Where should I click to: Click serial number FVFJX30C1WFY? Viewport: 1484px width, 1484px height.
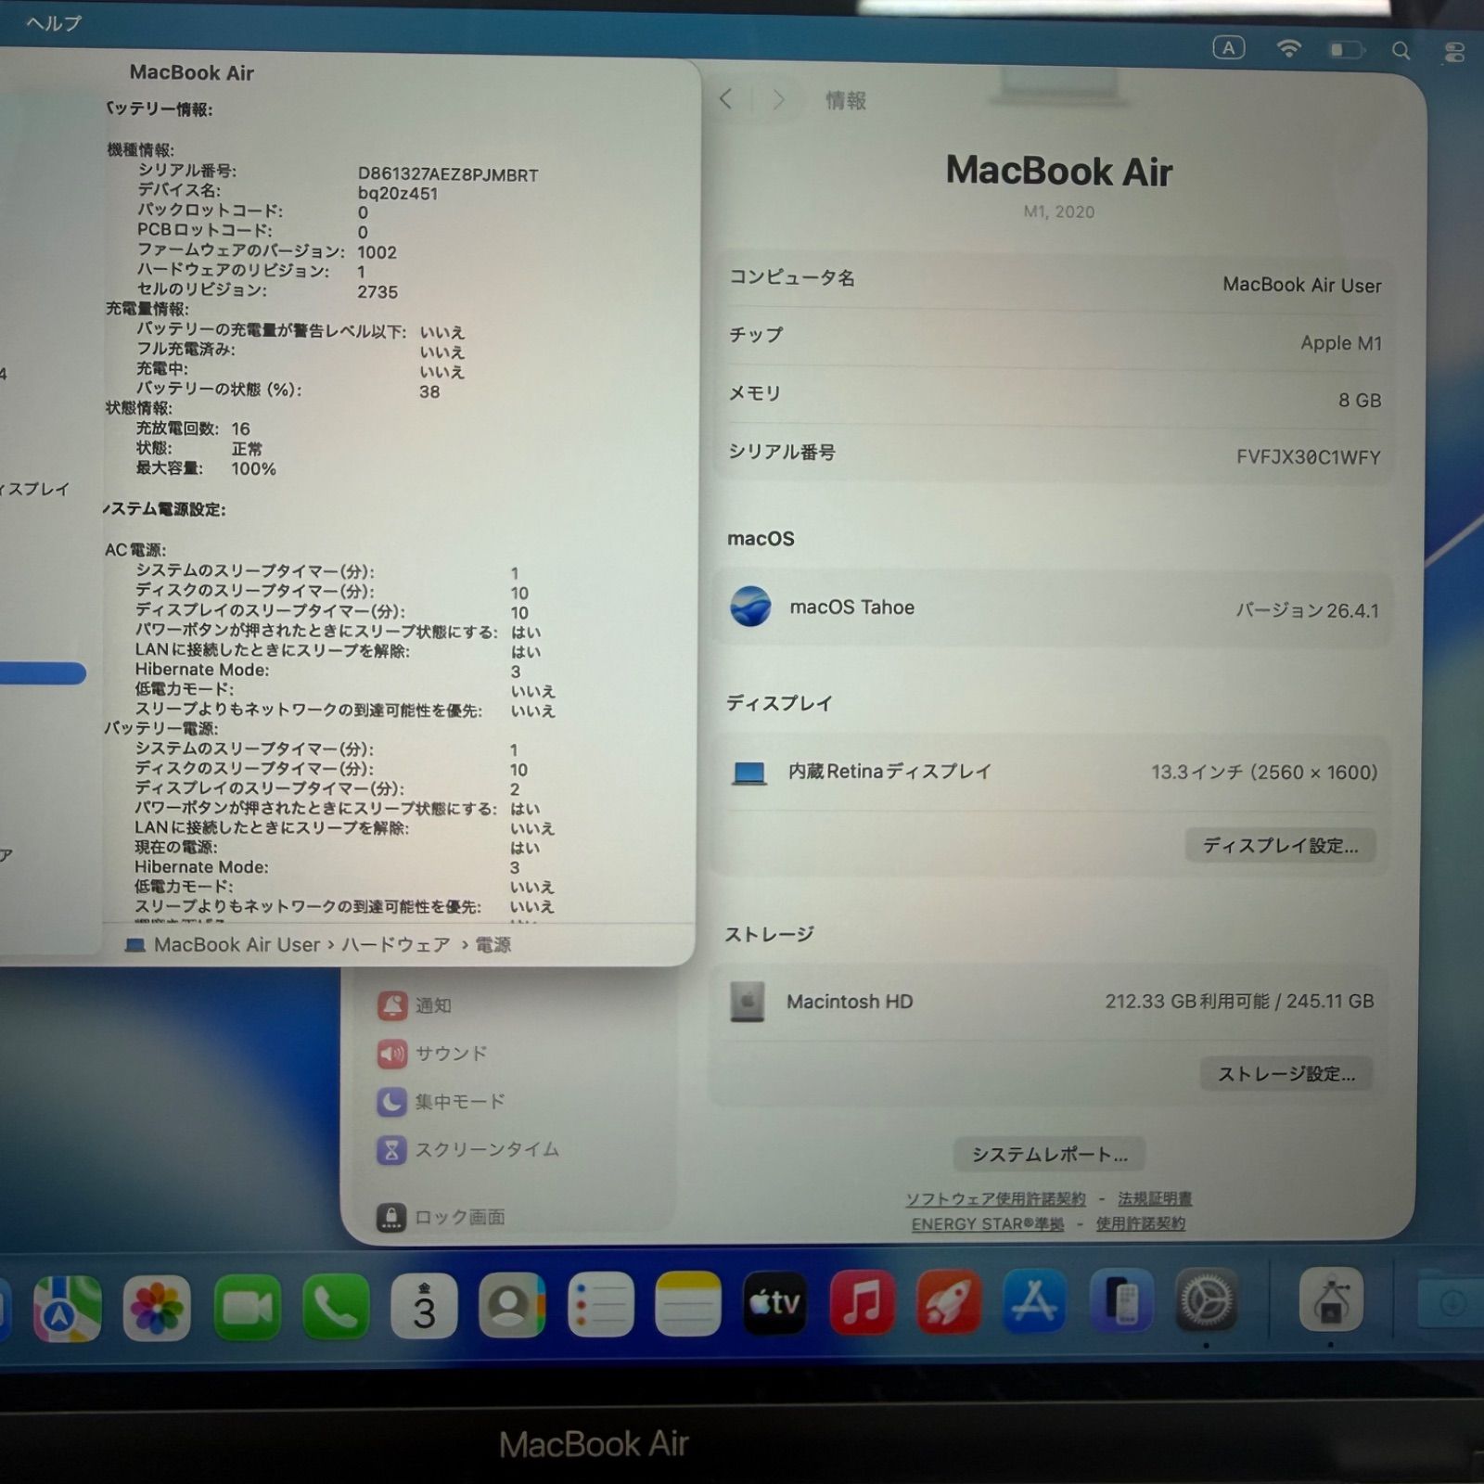tap(1308, 456)
